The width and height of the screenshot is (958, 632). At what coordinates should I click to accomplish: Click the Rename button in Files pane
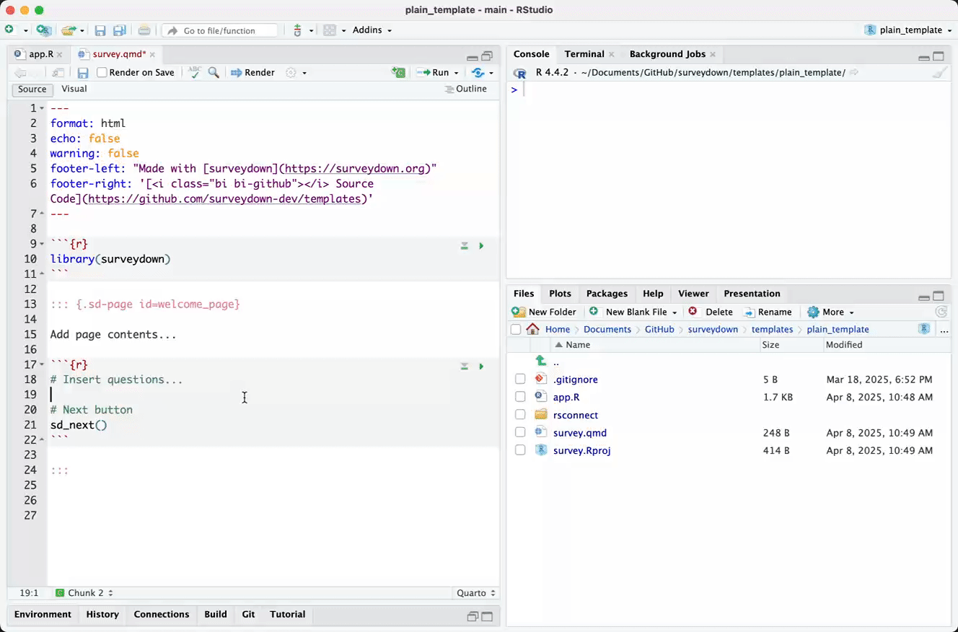pyautogui.click(x=768, y=312)
